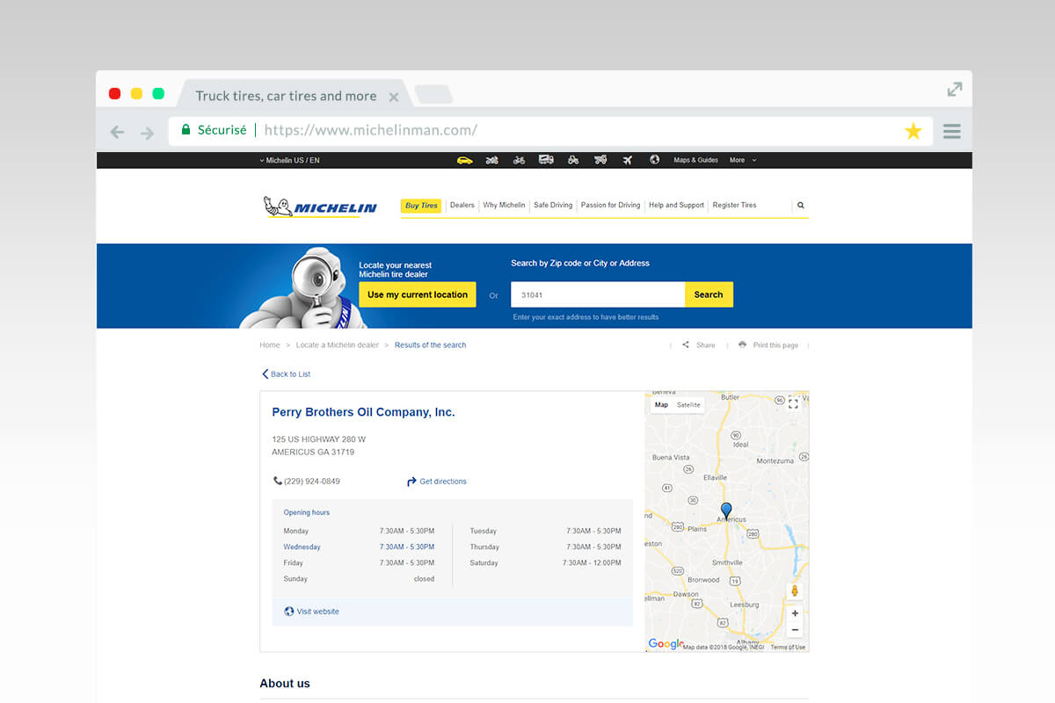Image resolution: width=1055 pixels, height=703 pixels.
Task: Click the phone icon beside (229) 924-0849
Action: click(278, 481)
